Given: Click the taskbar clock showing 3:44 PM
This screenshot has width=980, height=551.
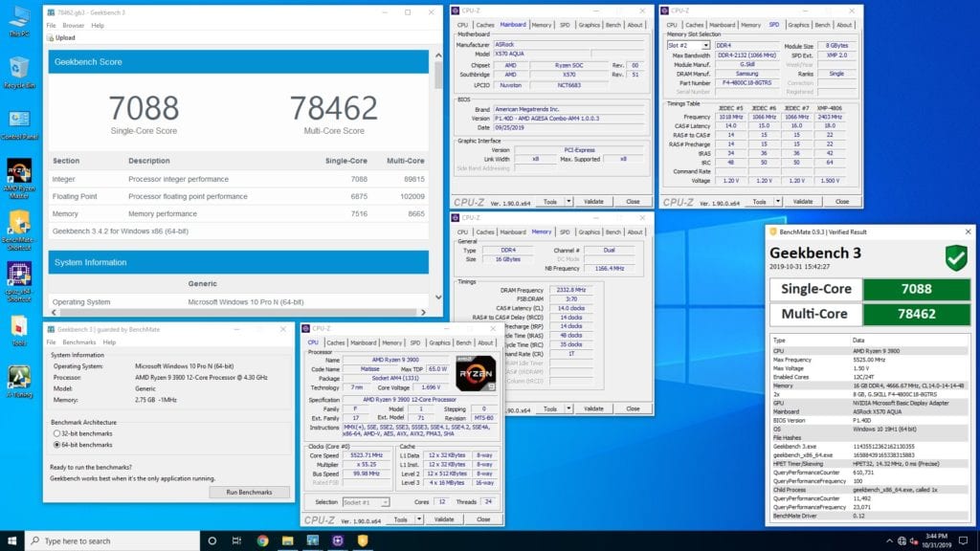Looking at the screenshot, I should click(936, 541).
